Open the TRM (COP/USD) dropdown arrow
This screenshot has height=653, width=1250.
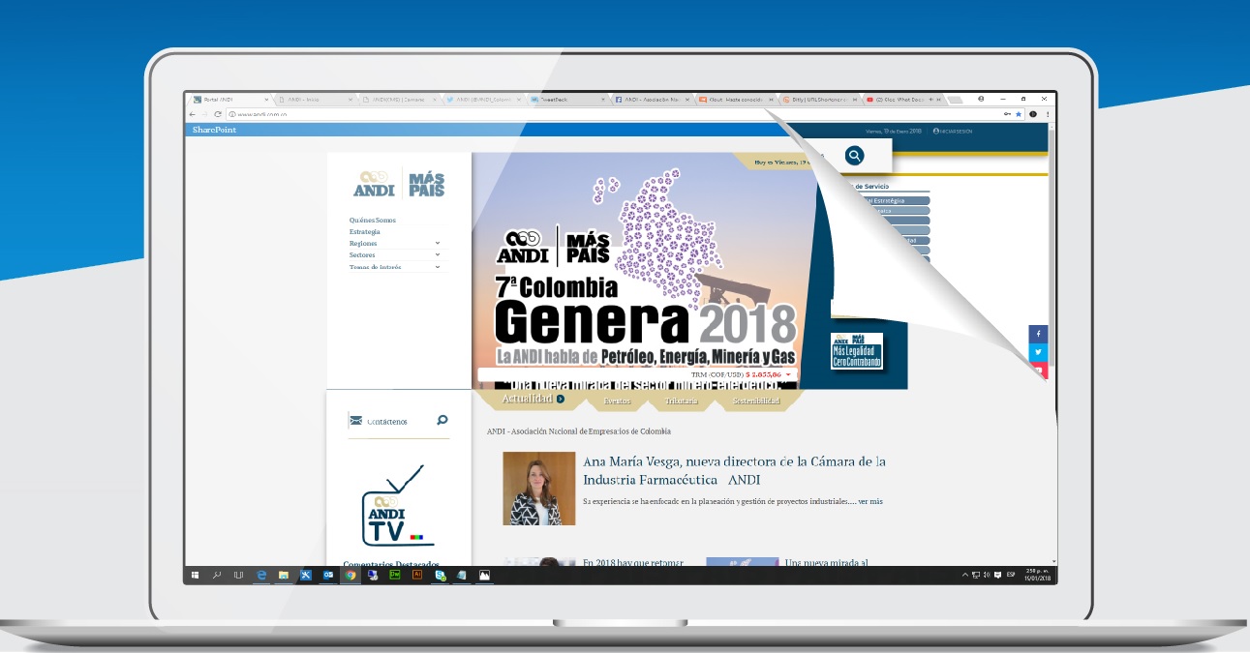click(788, 374)
